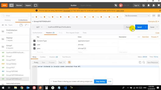The width and height of the screenshot is (161, 90).
Task: Open the response Cookies tab
Action: coord(43,57)
